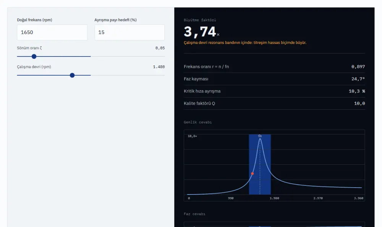Click the Faz cevabı chart heading
Viewport: 382px width, 227px height.
click(194, 214)
